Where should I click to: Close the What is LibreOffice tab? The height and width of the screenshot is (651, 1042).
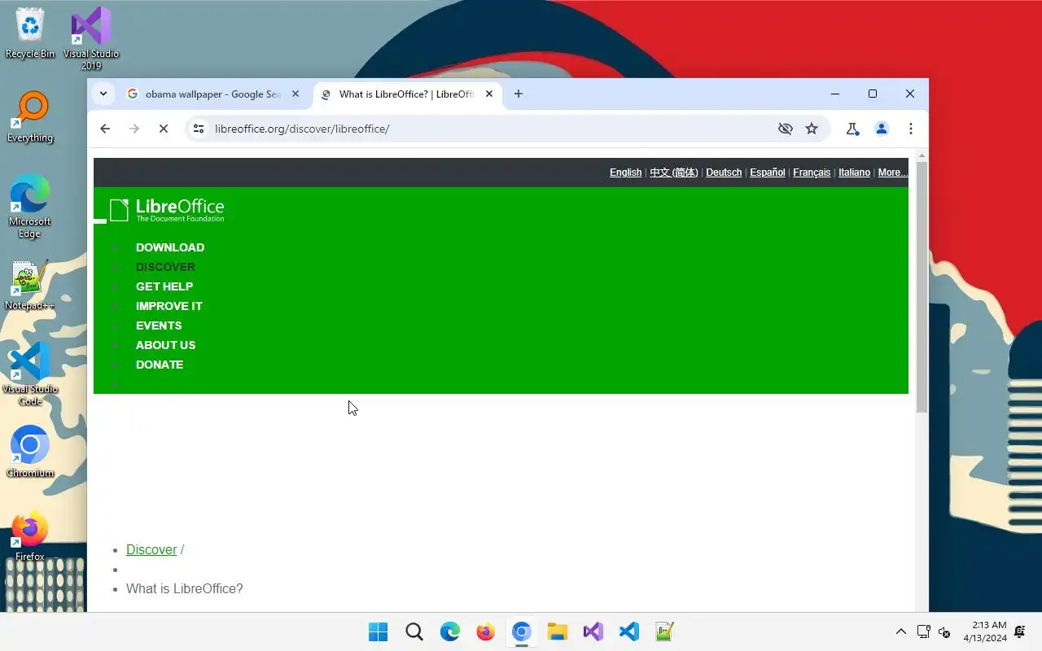tap(489, 94)
